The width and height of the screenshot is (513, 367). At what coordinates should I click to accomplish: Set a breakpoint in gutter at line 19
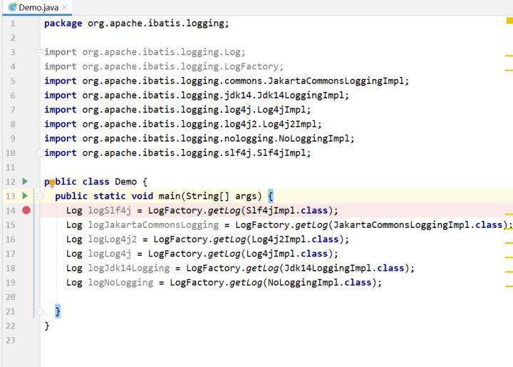tap(26, 282)
